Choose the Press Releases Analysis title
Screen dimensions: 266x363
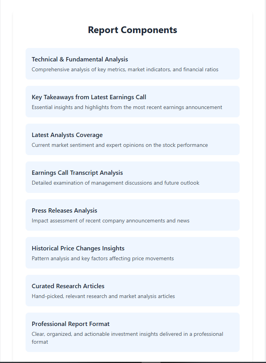coord(65,211)
